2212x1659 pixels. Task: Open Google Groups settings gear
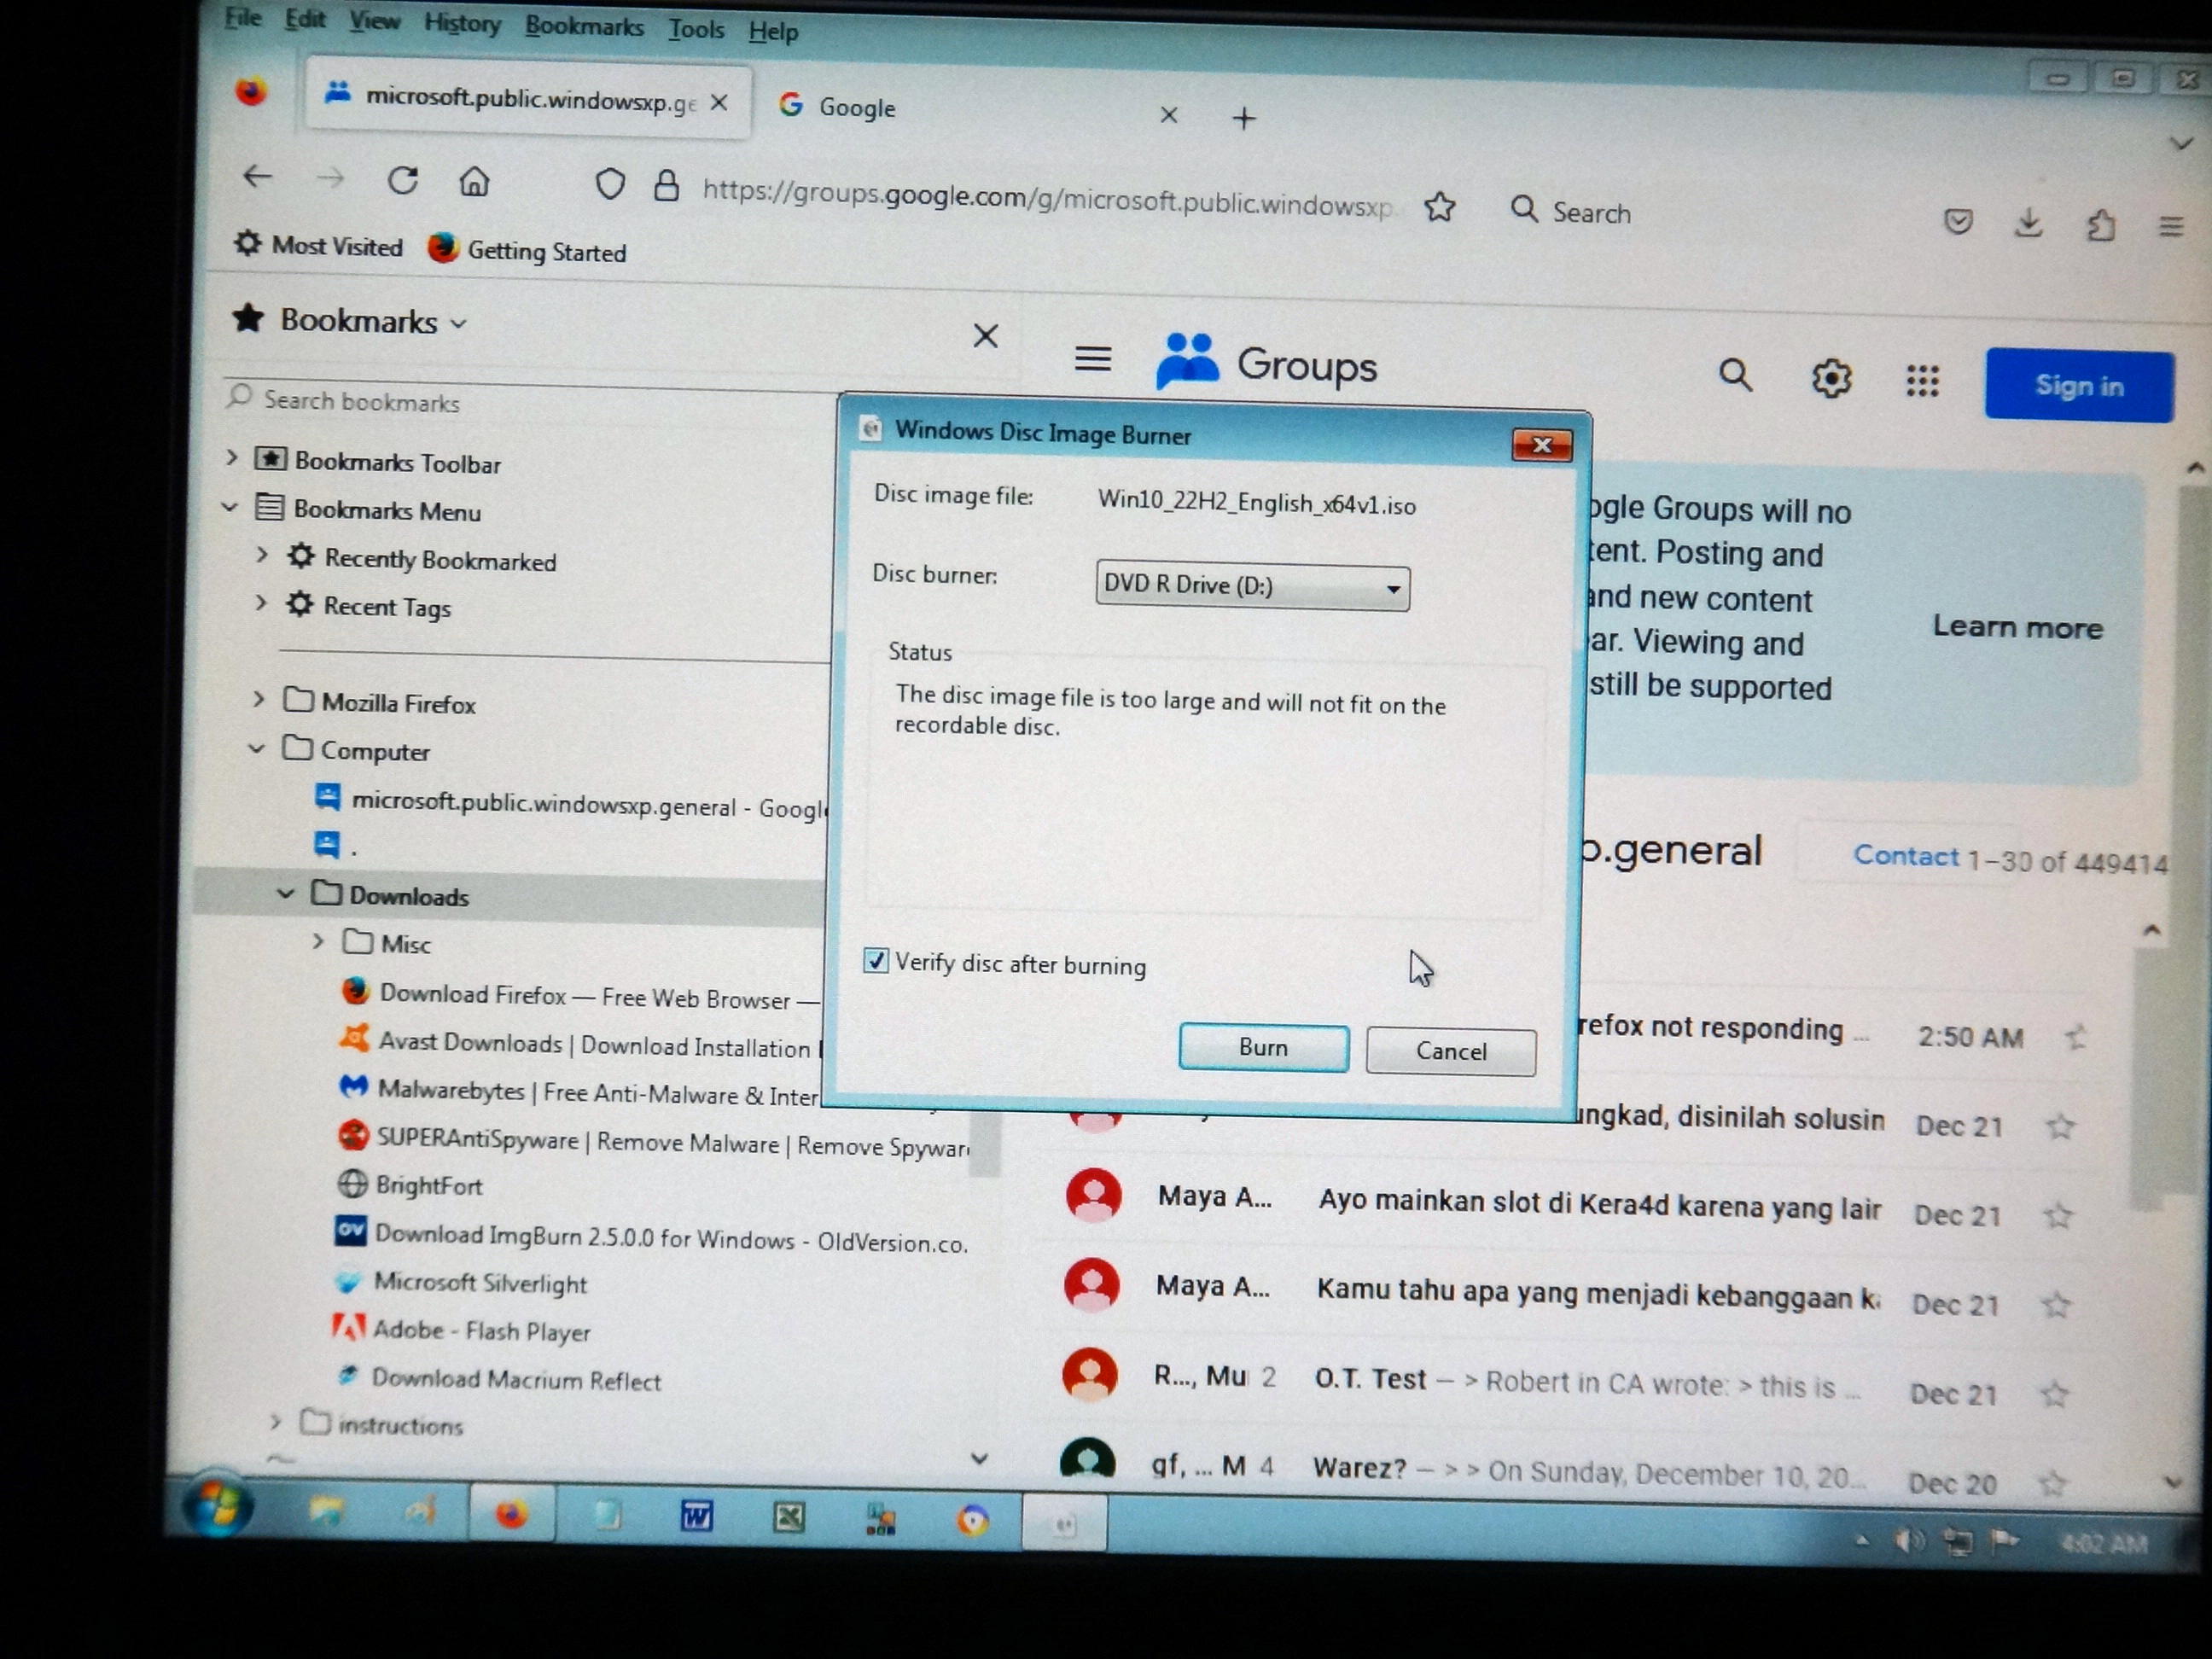(1831, 378)
